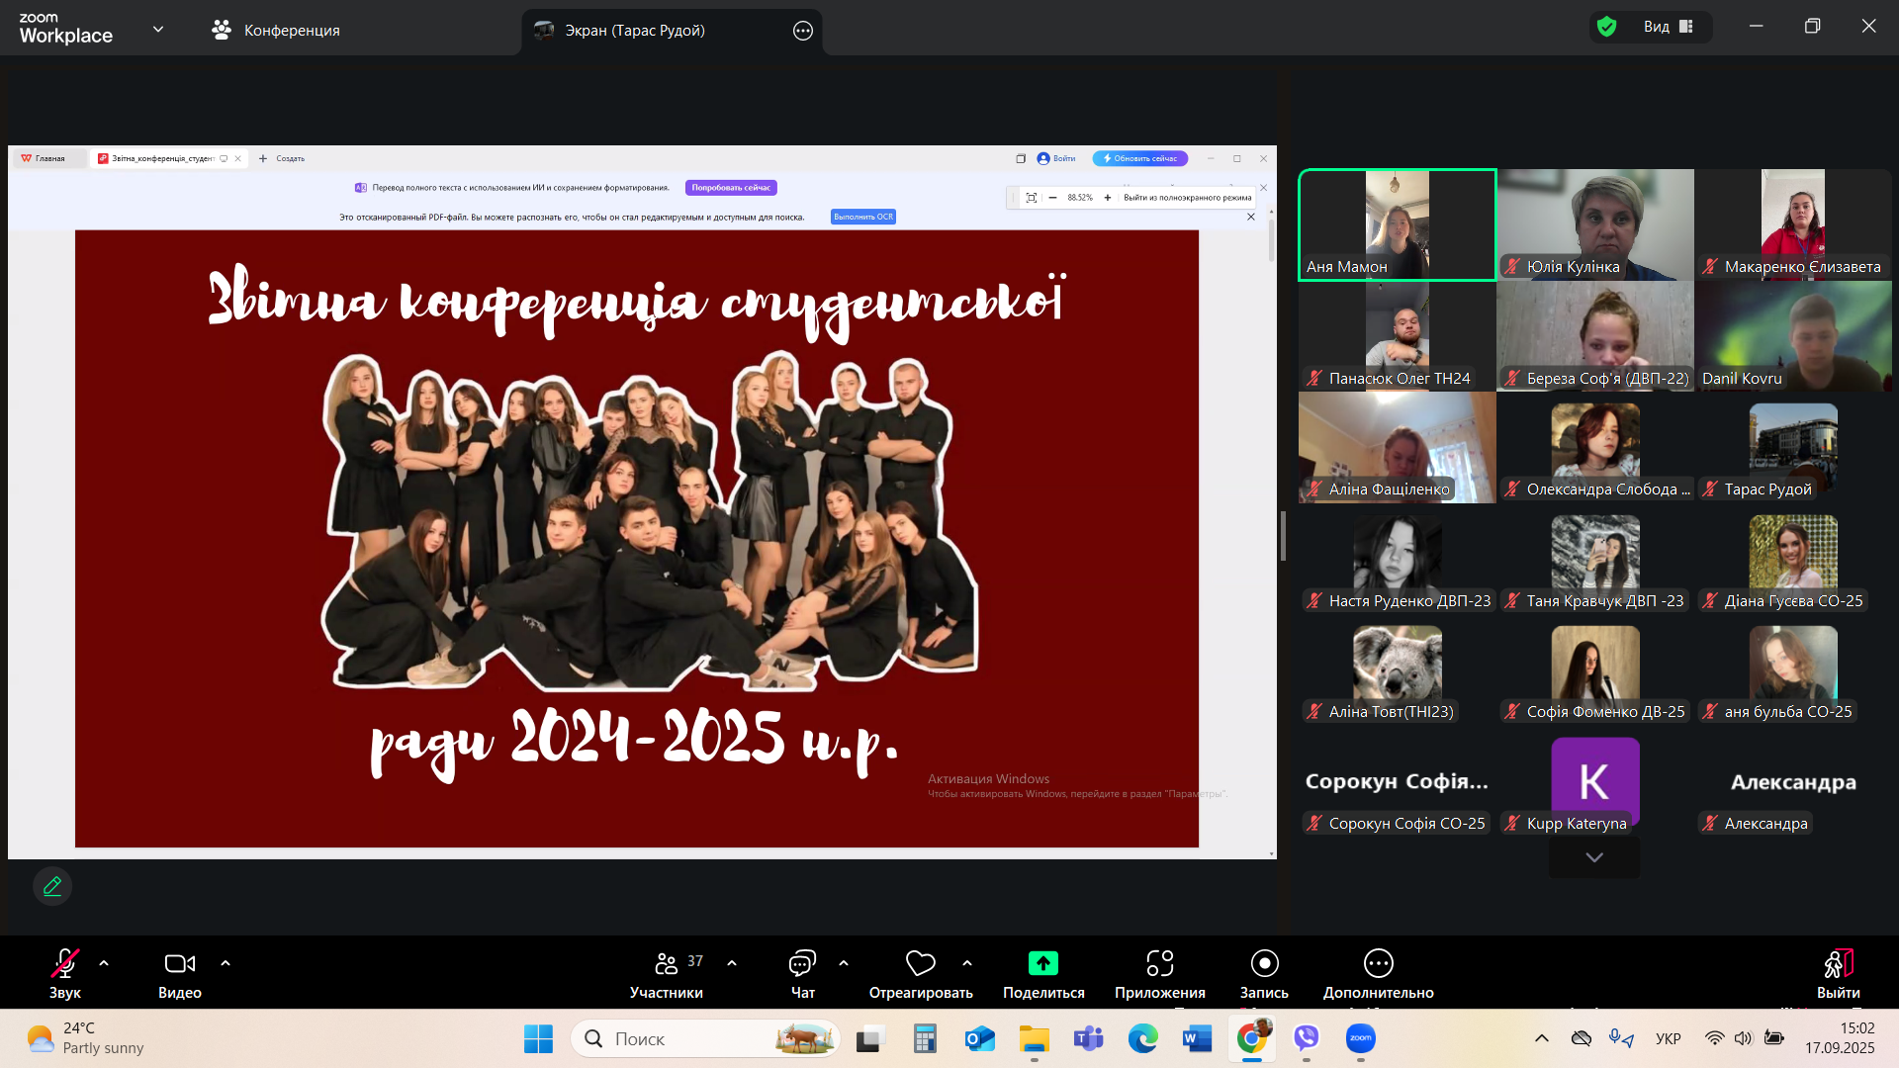Unmute microphone with the Audio button
Image resolution: width=1899 pixels, height=1068 pixels.
click(65, 964)
